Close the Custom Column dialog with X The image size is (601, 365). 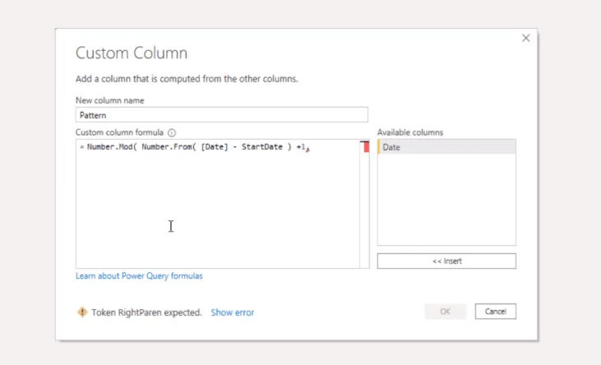[526, 38]
